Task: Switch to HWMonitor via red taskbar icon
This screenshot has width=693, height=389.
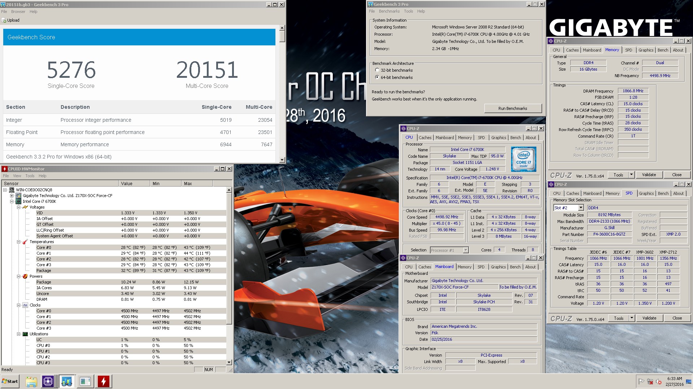Action: tap(104, 381)
